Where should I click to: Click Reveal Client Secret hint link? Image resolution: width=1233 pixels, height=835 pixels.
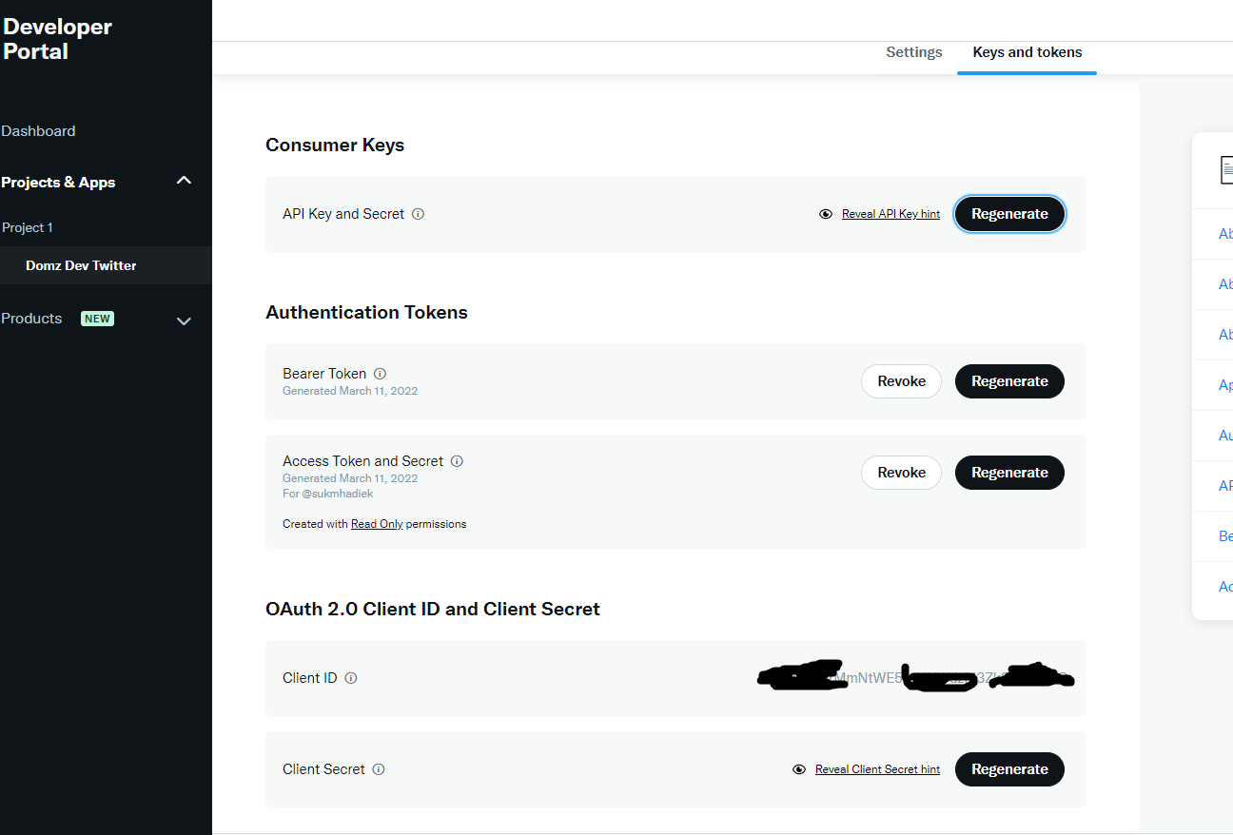pyautogui.click(x=877, y=769)
